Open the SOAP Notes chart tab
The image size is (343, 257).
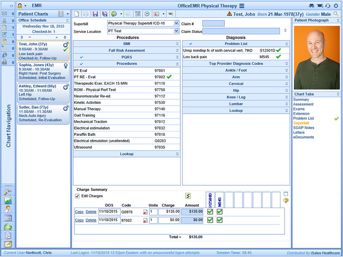click(304, 128)
